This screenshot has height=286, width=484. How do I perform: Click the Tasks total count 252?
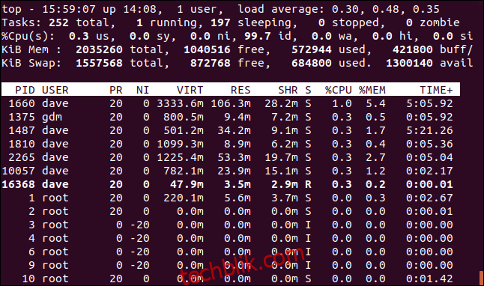point(58,22)
